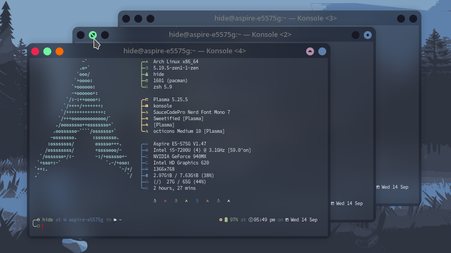451x253 pixels.
Task: Click disk line '27G / 65G (44%)'
Action: point(179,181)
